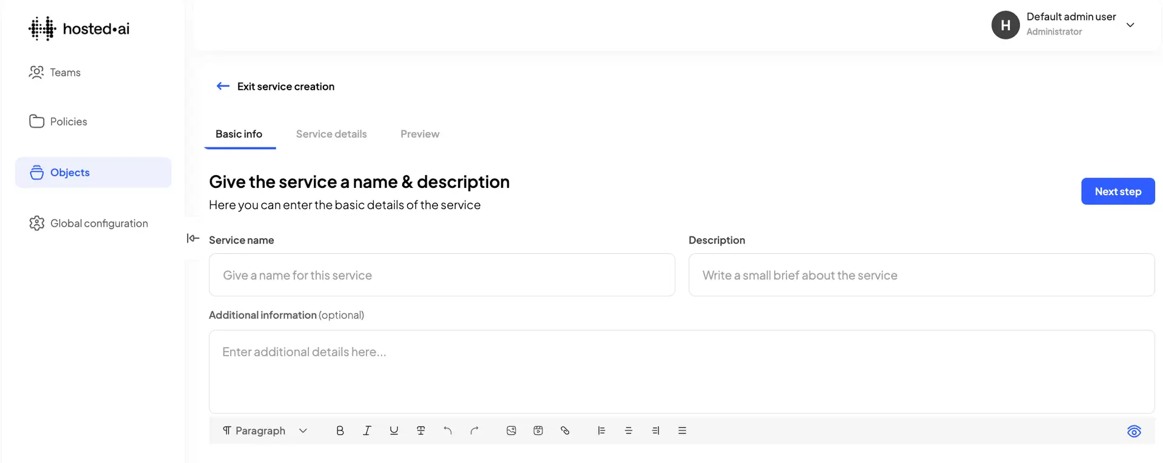Toggle strikethrough formatting
The image size is (1163, 463).
pos(421,431)
